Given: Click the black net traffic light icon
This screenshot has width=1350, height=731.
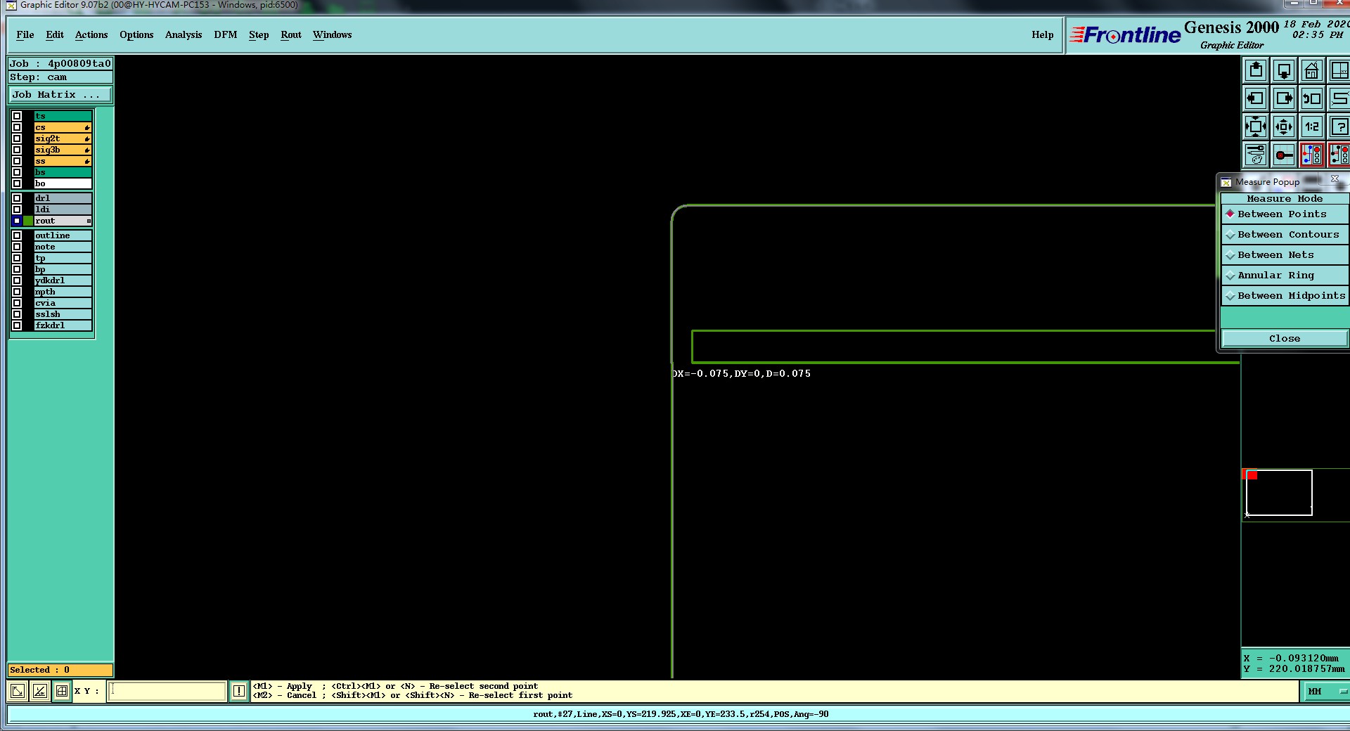Looking at the screenshot, I should 1339,155.
